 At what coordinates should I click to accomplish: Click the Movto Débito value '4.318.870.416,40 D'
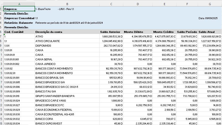(x=138, y=41)
